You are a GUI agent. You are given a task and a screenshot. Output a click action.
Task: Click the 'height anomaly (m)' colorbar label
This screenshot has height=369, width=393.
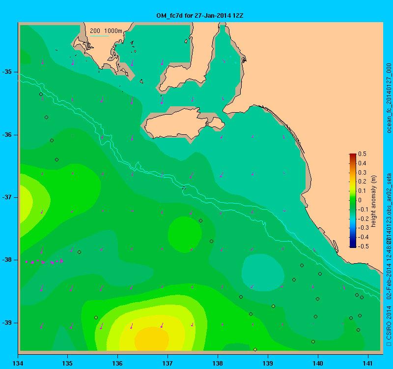pos(374,201)
